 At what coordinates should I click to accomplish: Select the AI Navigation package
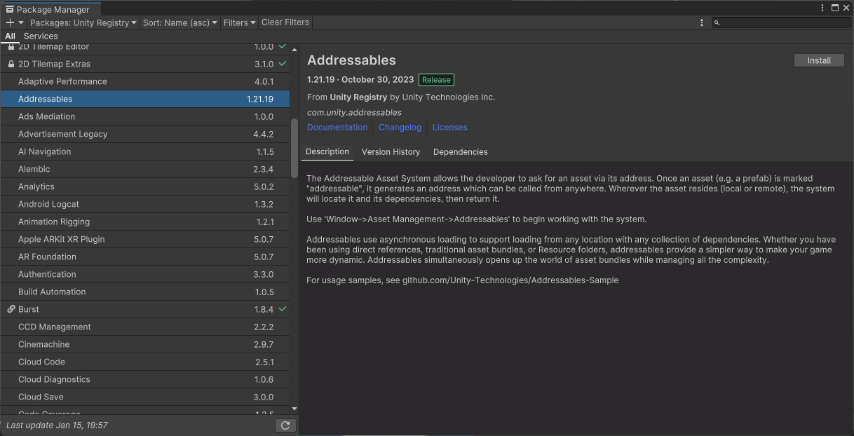coord(144,151)
